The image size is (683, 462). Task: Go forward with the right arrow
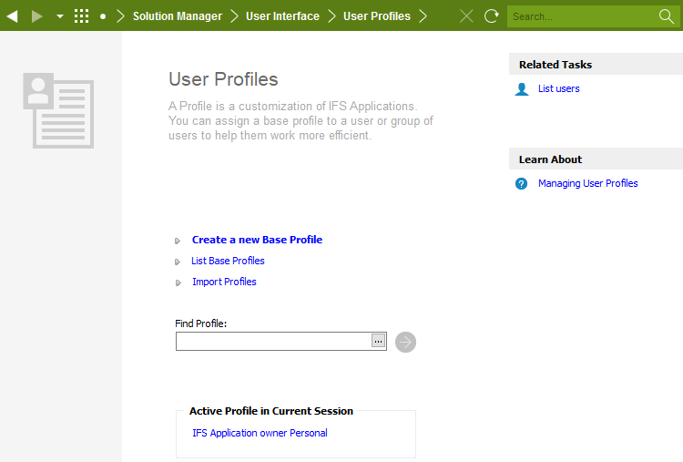pyautogui.click(x=37, y=16)
